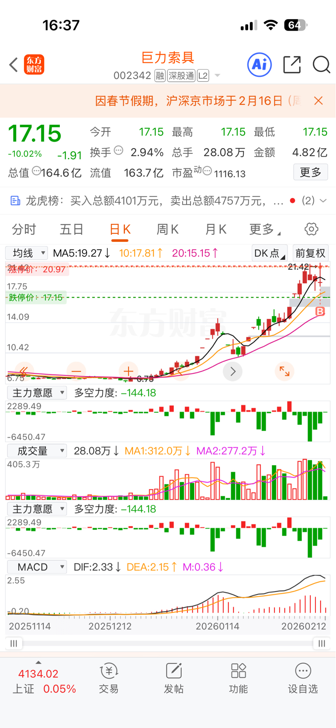The image size is (336, 728).
Task: Switch to the 周K tab
Action: [168, 229]
